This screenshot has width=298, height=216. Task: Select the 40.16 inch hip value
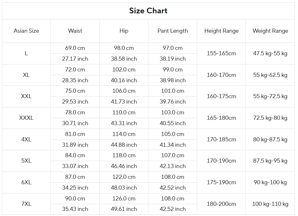(x=124, y=80)
